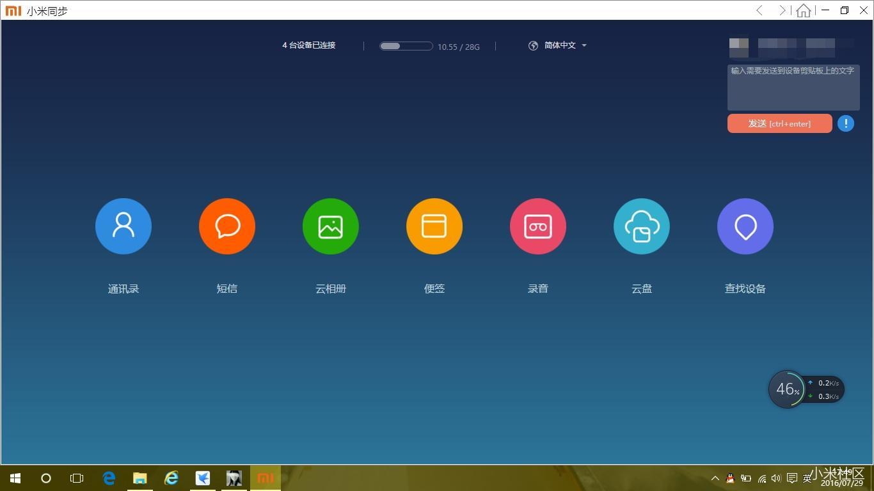
Task: Open the 云盘 cloud drive icon
Action: pos(641,226)
